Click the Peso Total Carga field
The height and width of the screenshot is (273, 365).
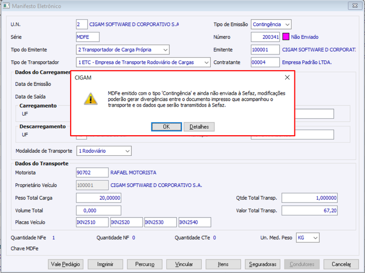(x=98, y=198)
